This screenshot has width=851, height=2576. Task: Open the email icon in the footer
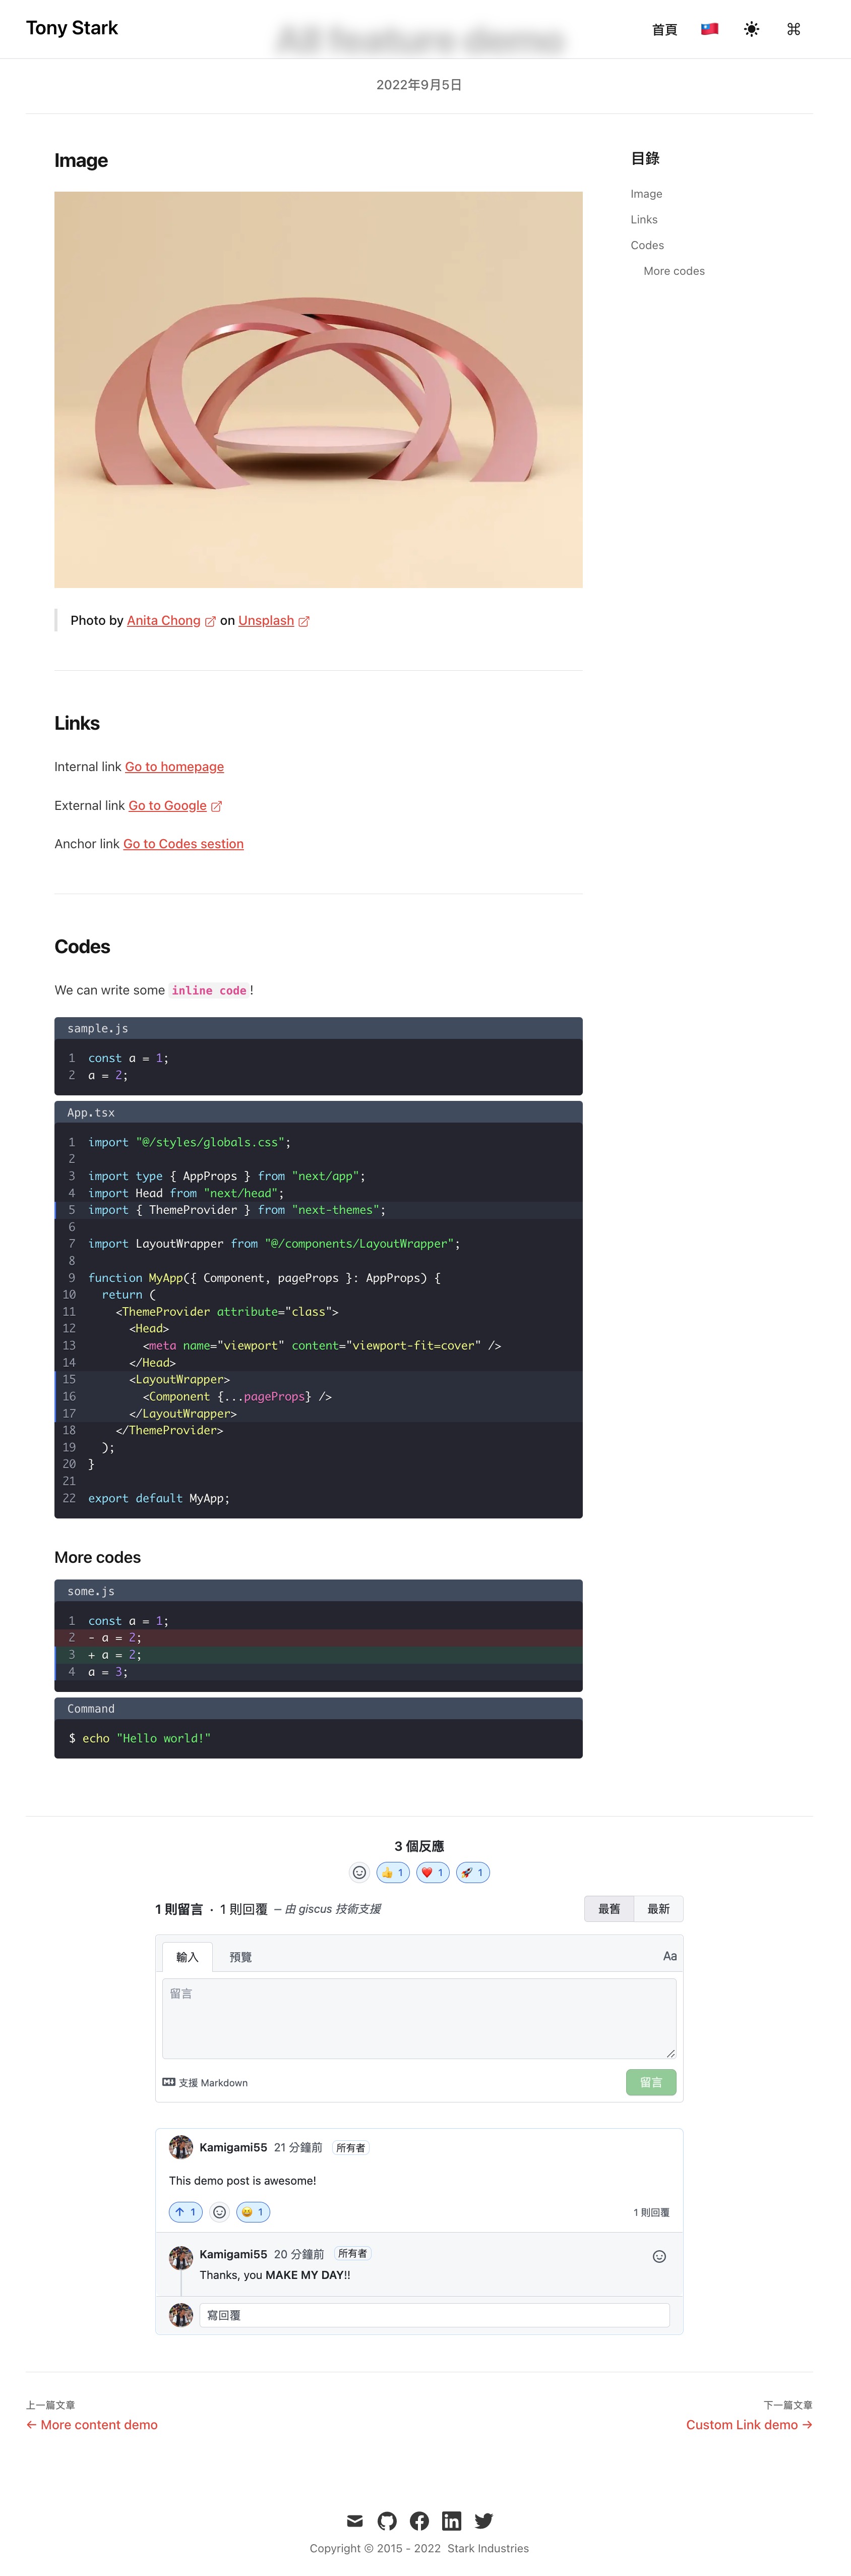(355, 2521)
